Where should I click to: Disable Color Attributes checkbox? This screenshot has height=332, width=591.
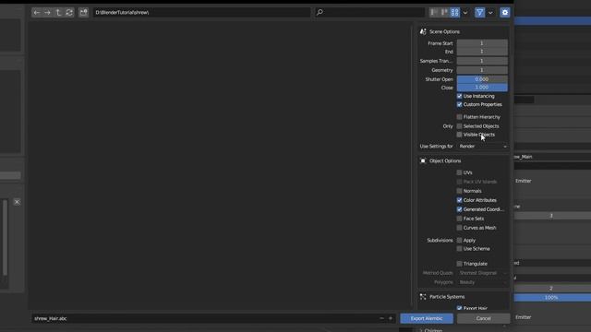(x=459, y=200)
